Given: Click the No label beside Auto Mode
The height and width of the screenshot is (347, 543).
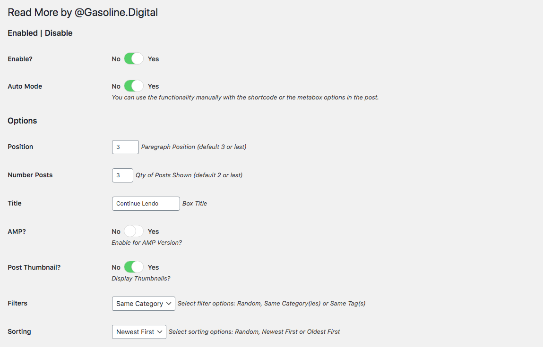Looking at the screenshot, I should pos(116,86).
